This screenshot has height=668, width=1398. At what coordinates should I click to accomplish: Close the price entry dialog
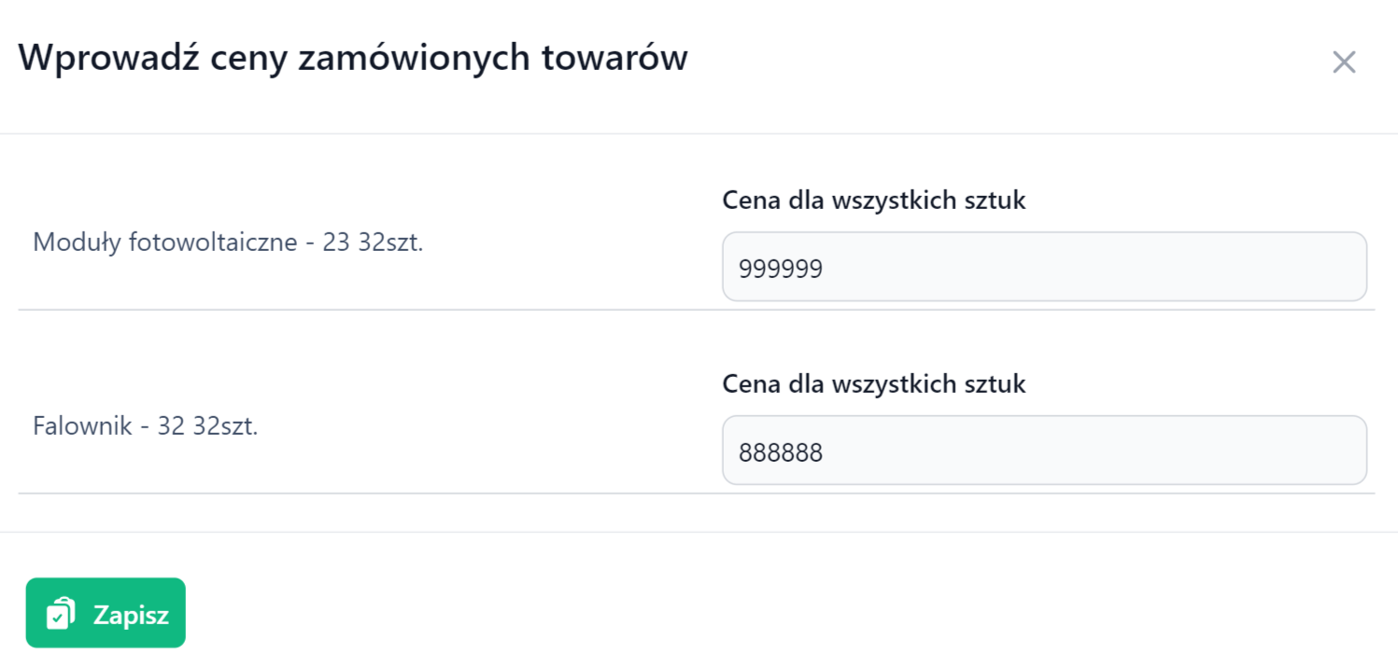[1343, 63]
